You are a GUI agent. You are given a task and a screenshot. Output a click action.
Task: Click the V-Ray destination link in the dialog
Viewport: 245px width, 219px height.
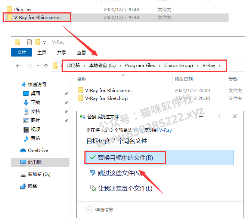[165, 130]
